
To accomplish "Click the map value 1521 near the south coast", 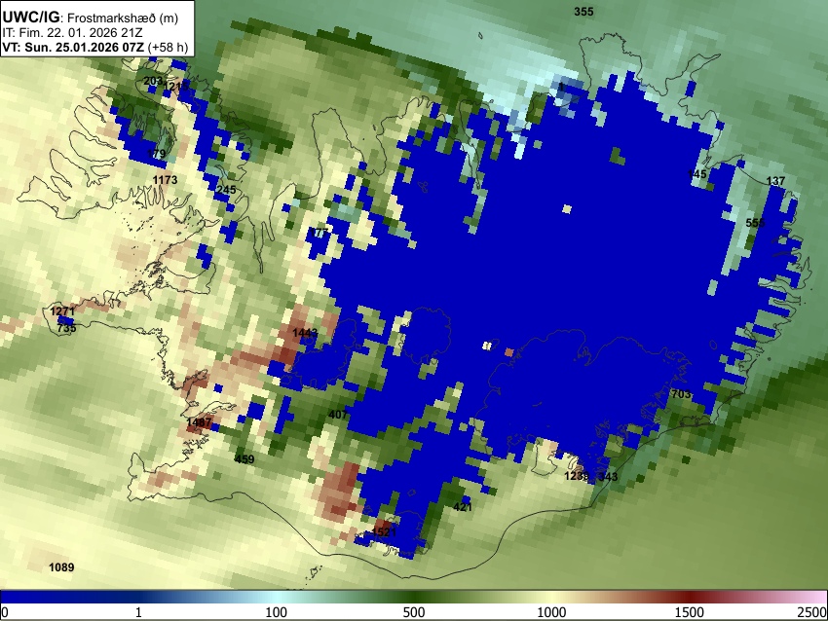I will 384,531.
